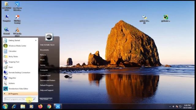Click the Sticky Notes icon
This screenshot has height=110, width=196.
6,57
